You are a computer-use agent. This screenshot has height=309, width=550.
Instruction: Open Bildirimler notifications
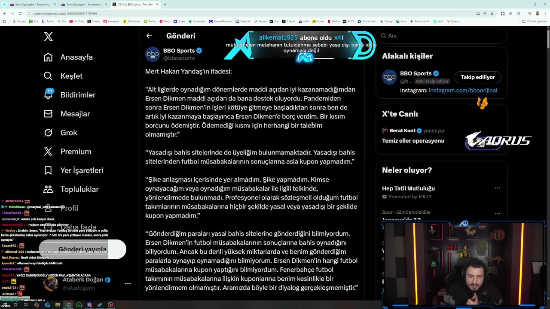70,95
